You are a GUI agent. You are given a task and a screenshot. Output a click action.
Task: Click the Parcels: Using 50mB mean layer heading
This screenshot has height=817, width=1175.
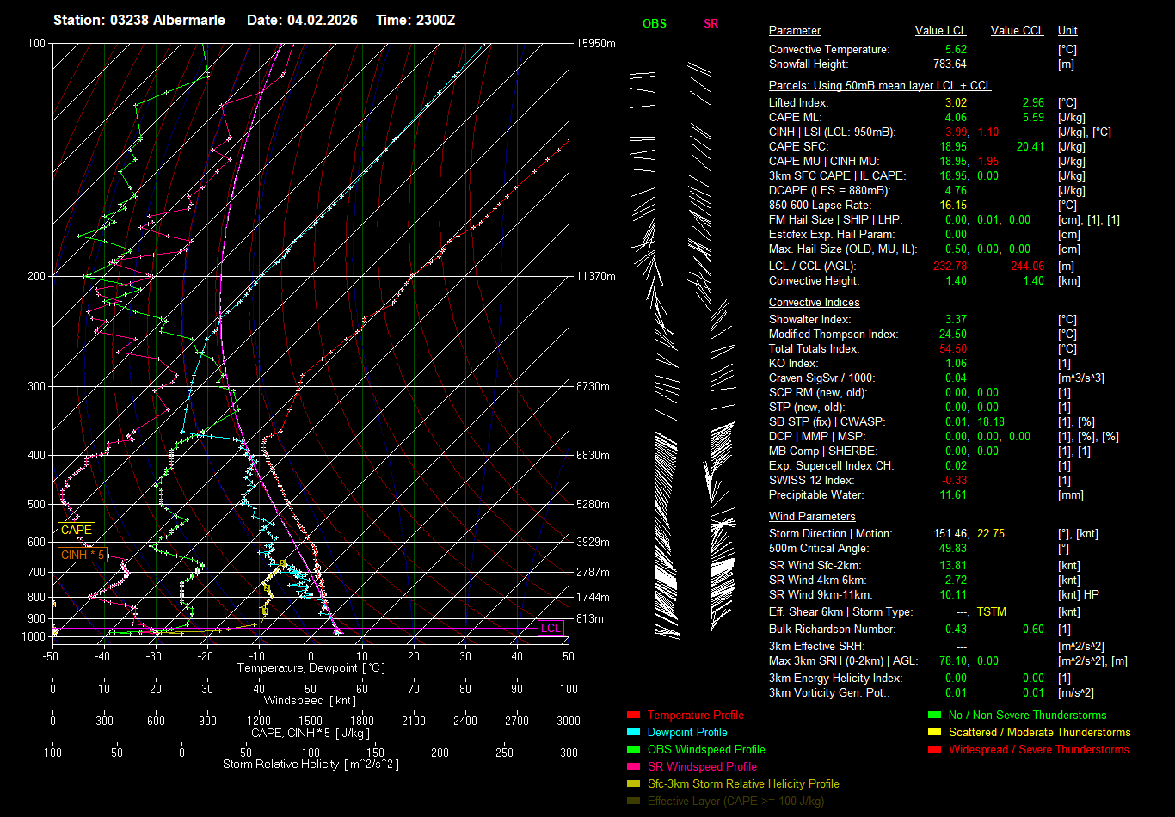point(879,86)
